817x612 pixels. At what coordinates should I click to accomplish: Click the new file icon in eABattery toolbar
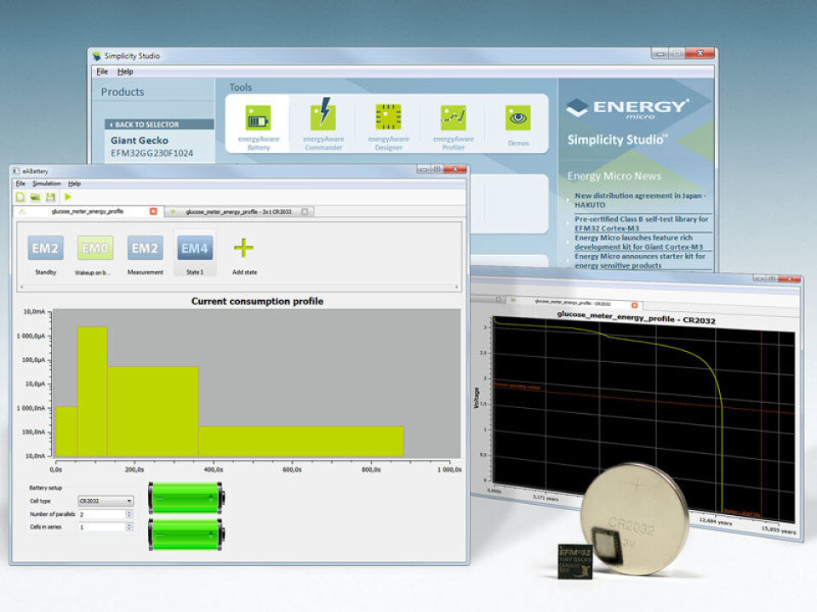click(x=20, y=196)
